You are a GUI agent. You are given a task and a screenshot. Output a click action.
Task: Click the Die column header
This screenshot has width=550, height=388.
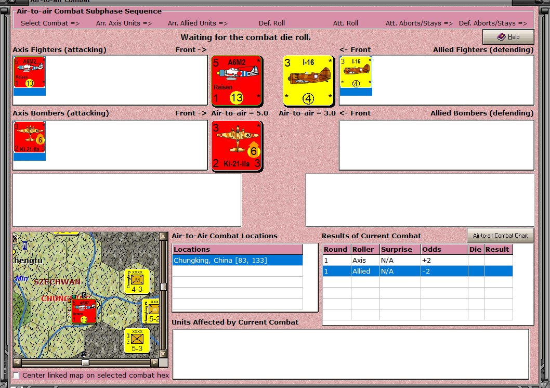point(476,250)
